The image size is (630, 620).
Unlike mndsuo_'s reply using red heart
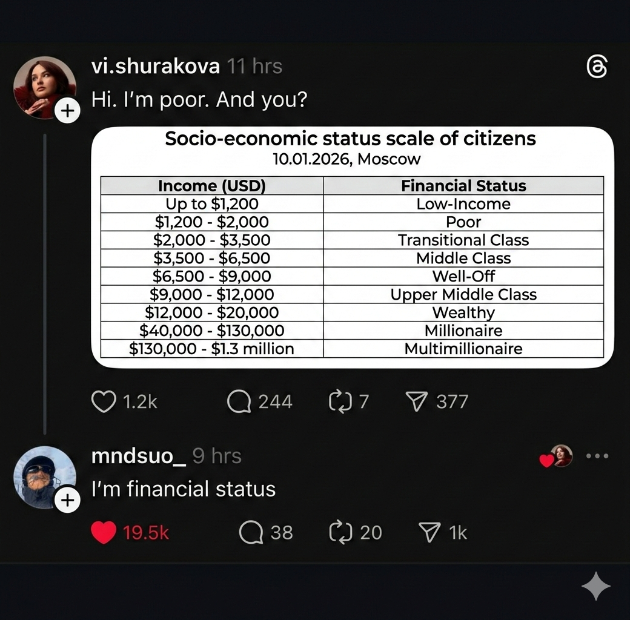tap(104, 533)
